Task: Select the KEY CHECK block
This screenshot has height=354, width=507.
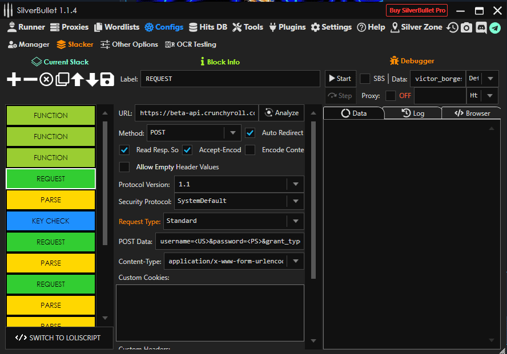Action: click(x=51, y=221)
